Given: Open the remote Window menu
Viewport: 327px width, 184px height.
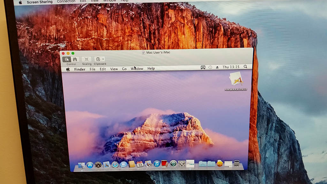Looking at the screenshot, I should (x=137, y=69).
